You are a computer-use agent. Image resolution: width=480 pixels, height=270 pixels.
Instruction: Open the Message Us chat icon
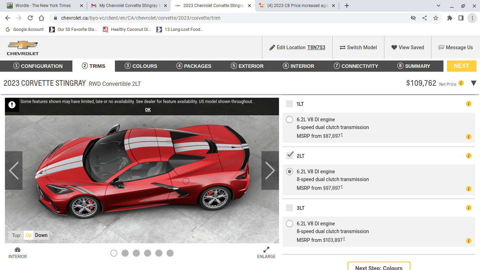tap(441, 47)
